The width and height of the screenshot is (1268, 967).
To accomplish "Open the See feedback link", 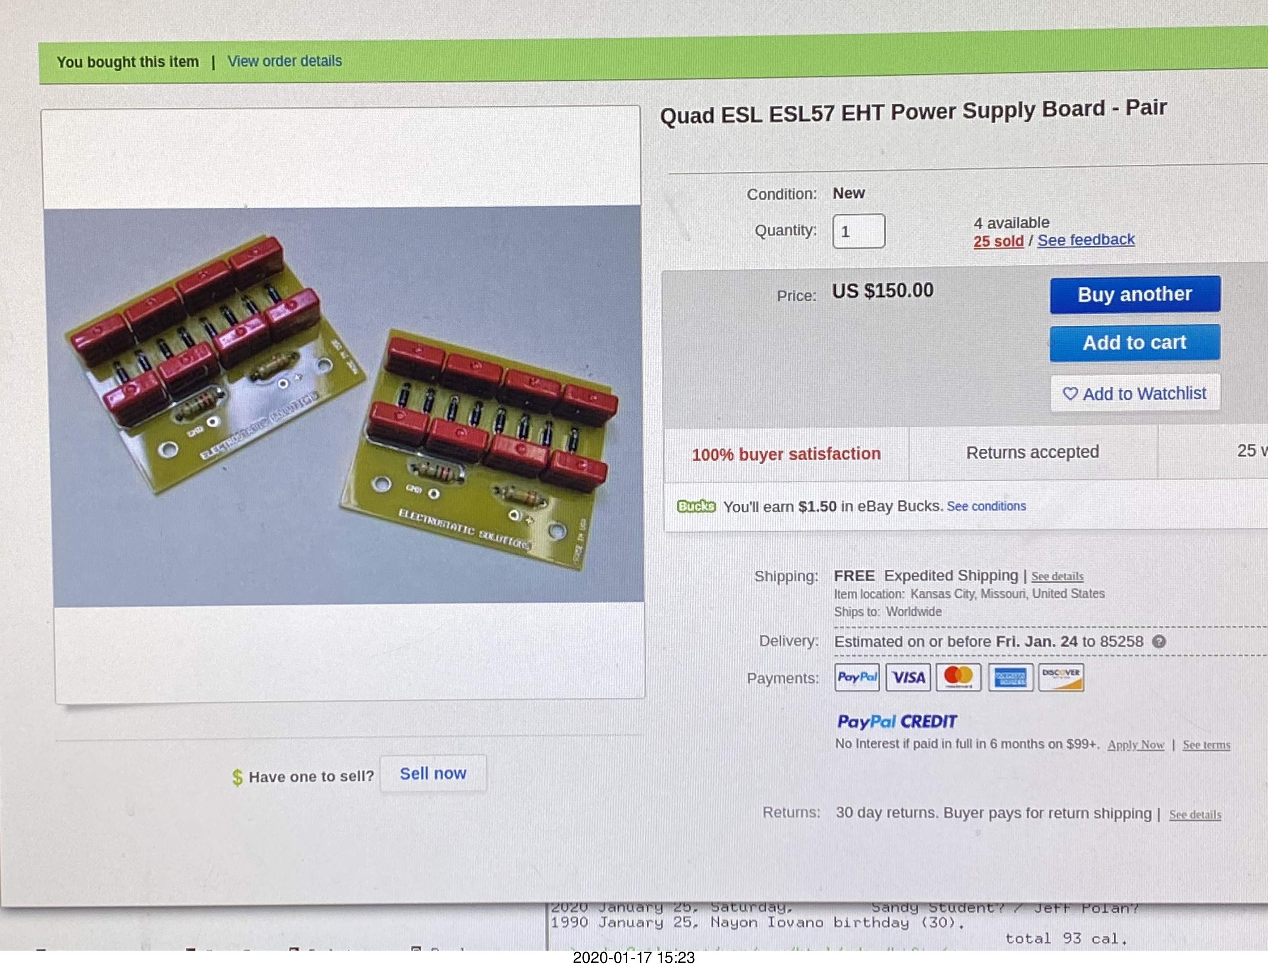I will [1086, 240].
